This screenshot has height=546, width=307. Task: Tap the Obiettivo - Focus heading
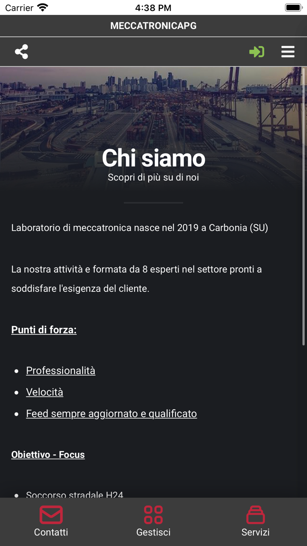pyautogui.click(x=48, y=455)
